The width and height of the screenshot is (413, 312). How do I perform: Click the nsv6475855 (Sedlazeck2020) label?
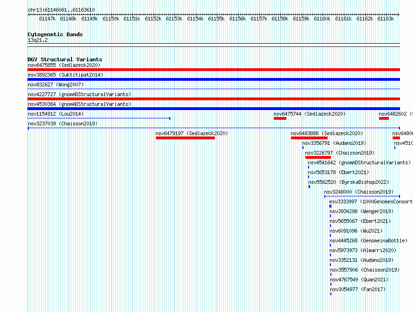pyautogui.click(x=64, y=65)
